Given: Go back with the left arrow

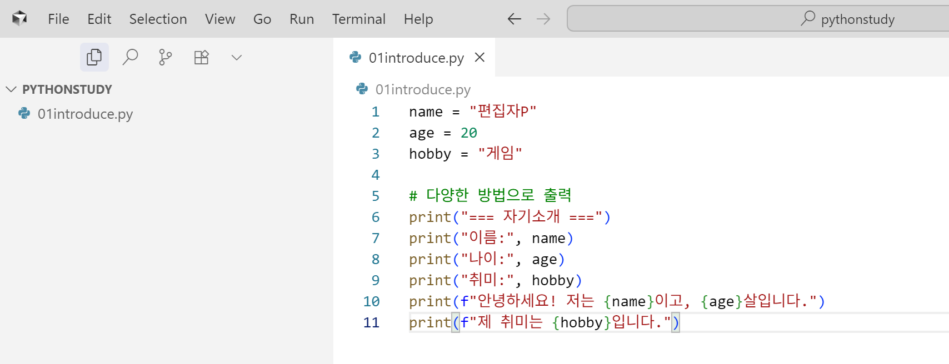Looking at the screenshot, I should click(515, 19).
